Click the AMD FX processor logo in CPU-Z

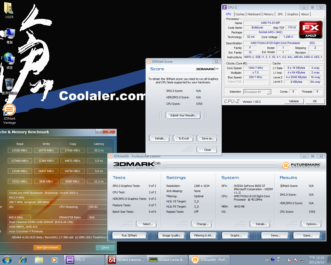pos(311,30)
